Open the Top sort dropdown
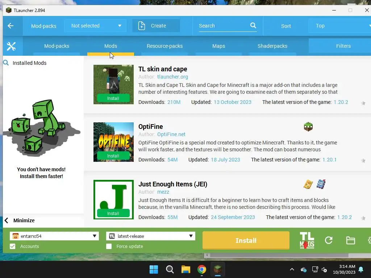The image size is (371, 278). pyautogui.click(x=340, y=26)
